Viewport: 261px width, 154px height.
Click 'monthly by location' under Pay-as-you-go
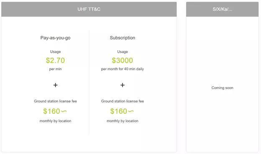point(56,121)
